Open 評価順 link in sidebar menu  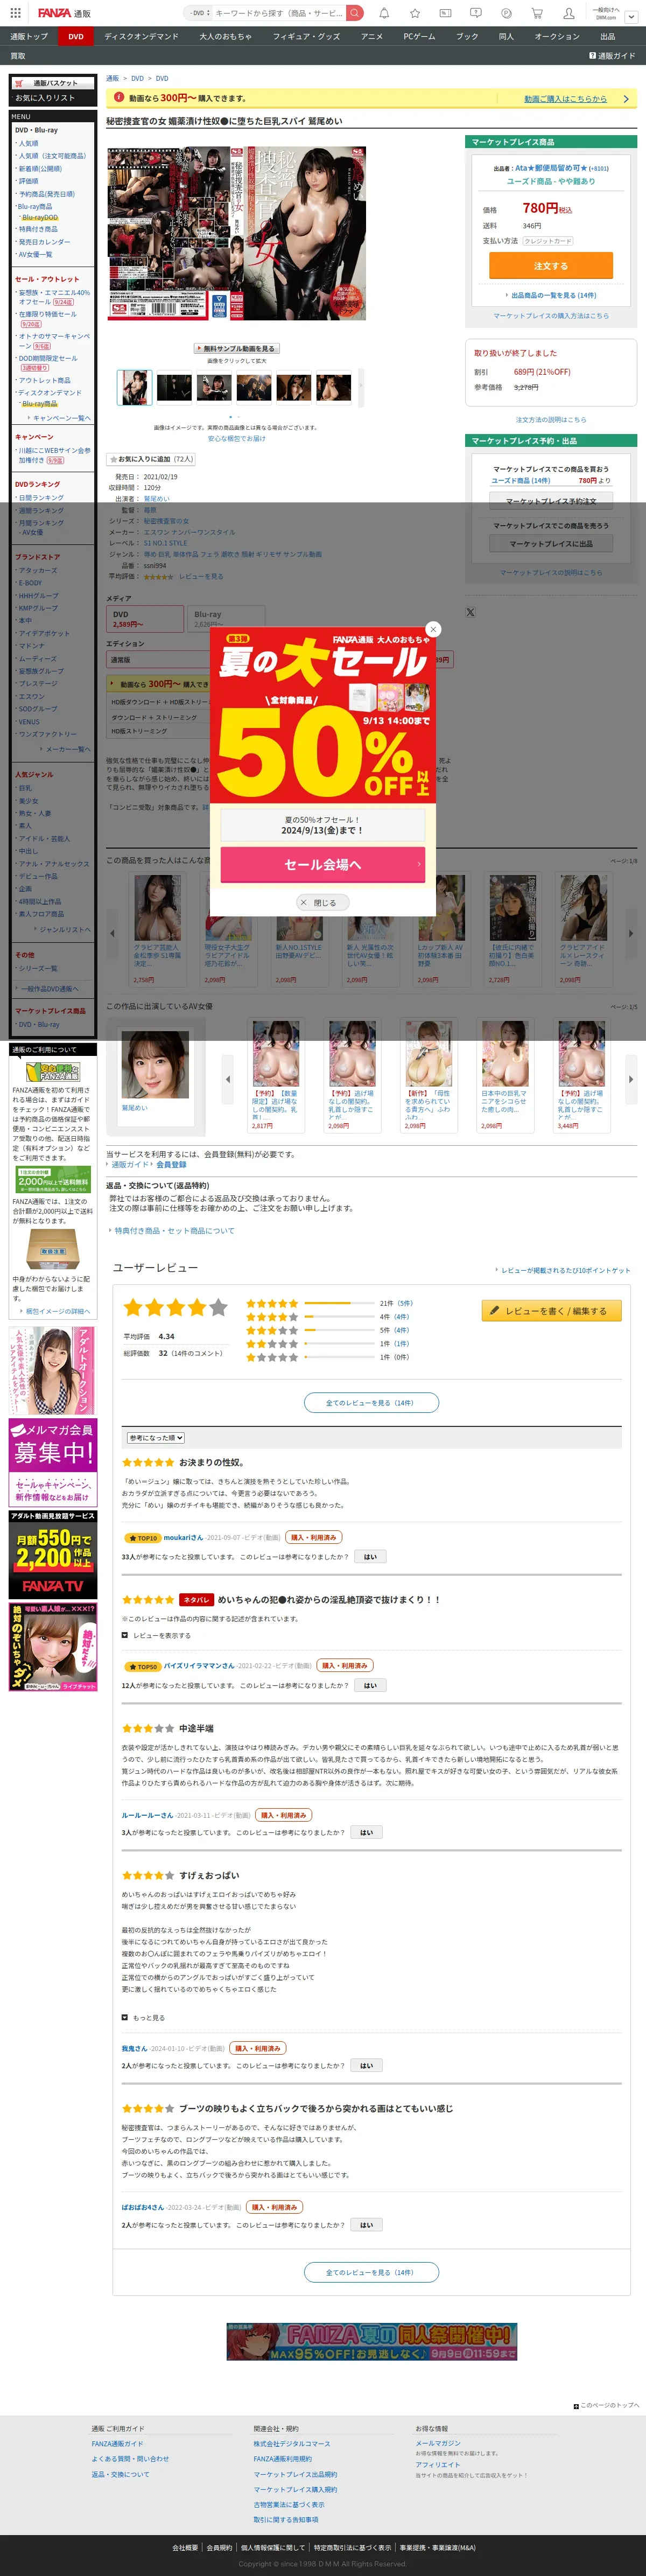click(28, 181)
